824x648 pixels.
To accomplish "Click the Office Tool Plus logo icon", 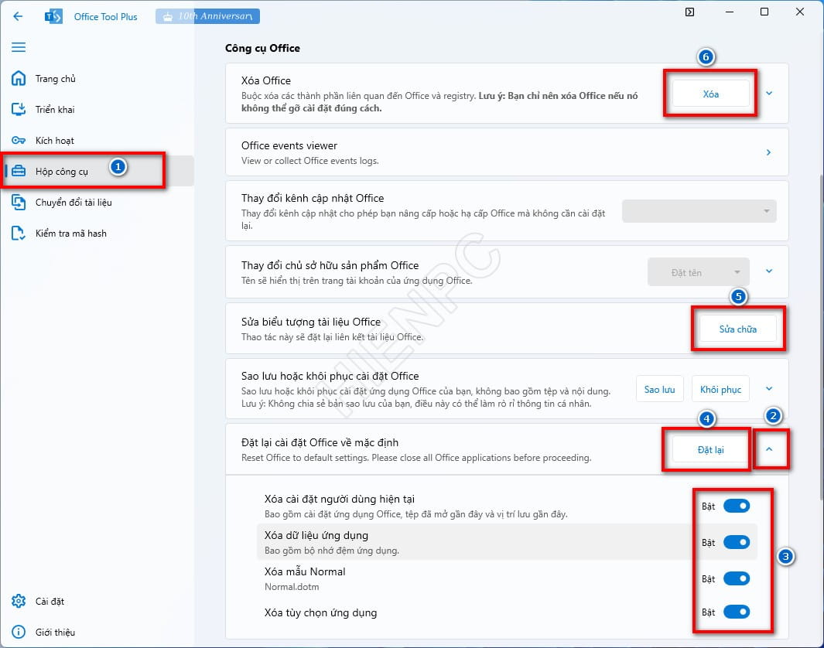I will tap(53, 16).
